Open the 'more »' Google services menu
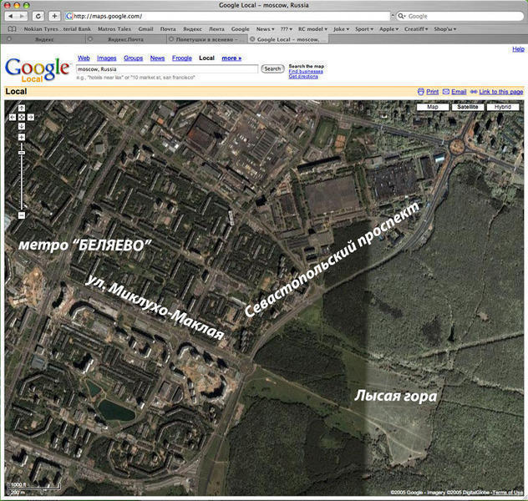The height and width of the screenshot is (501, 528). click(231, 58)
